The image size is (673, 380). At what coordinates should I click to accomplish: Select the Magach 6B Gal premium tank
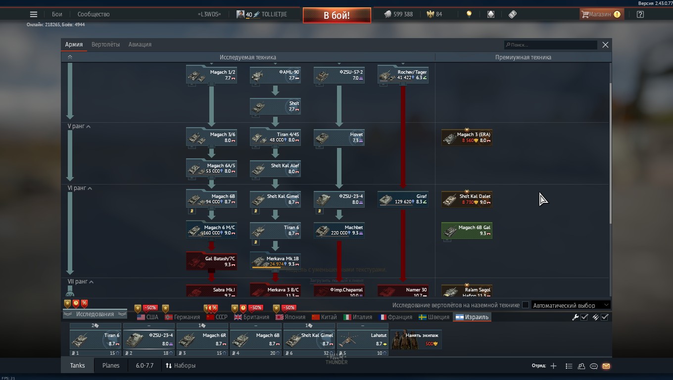(x=467, y=231)
